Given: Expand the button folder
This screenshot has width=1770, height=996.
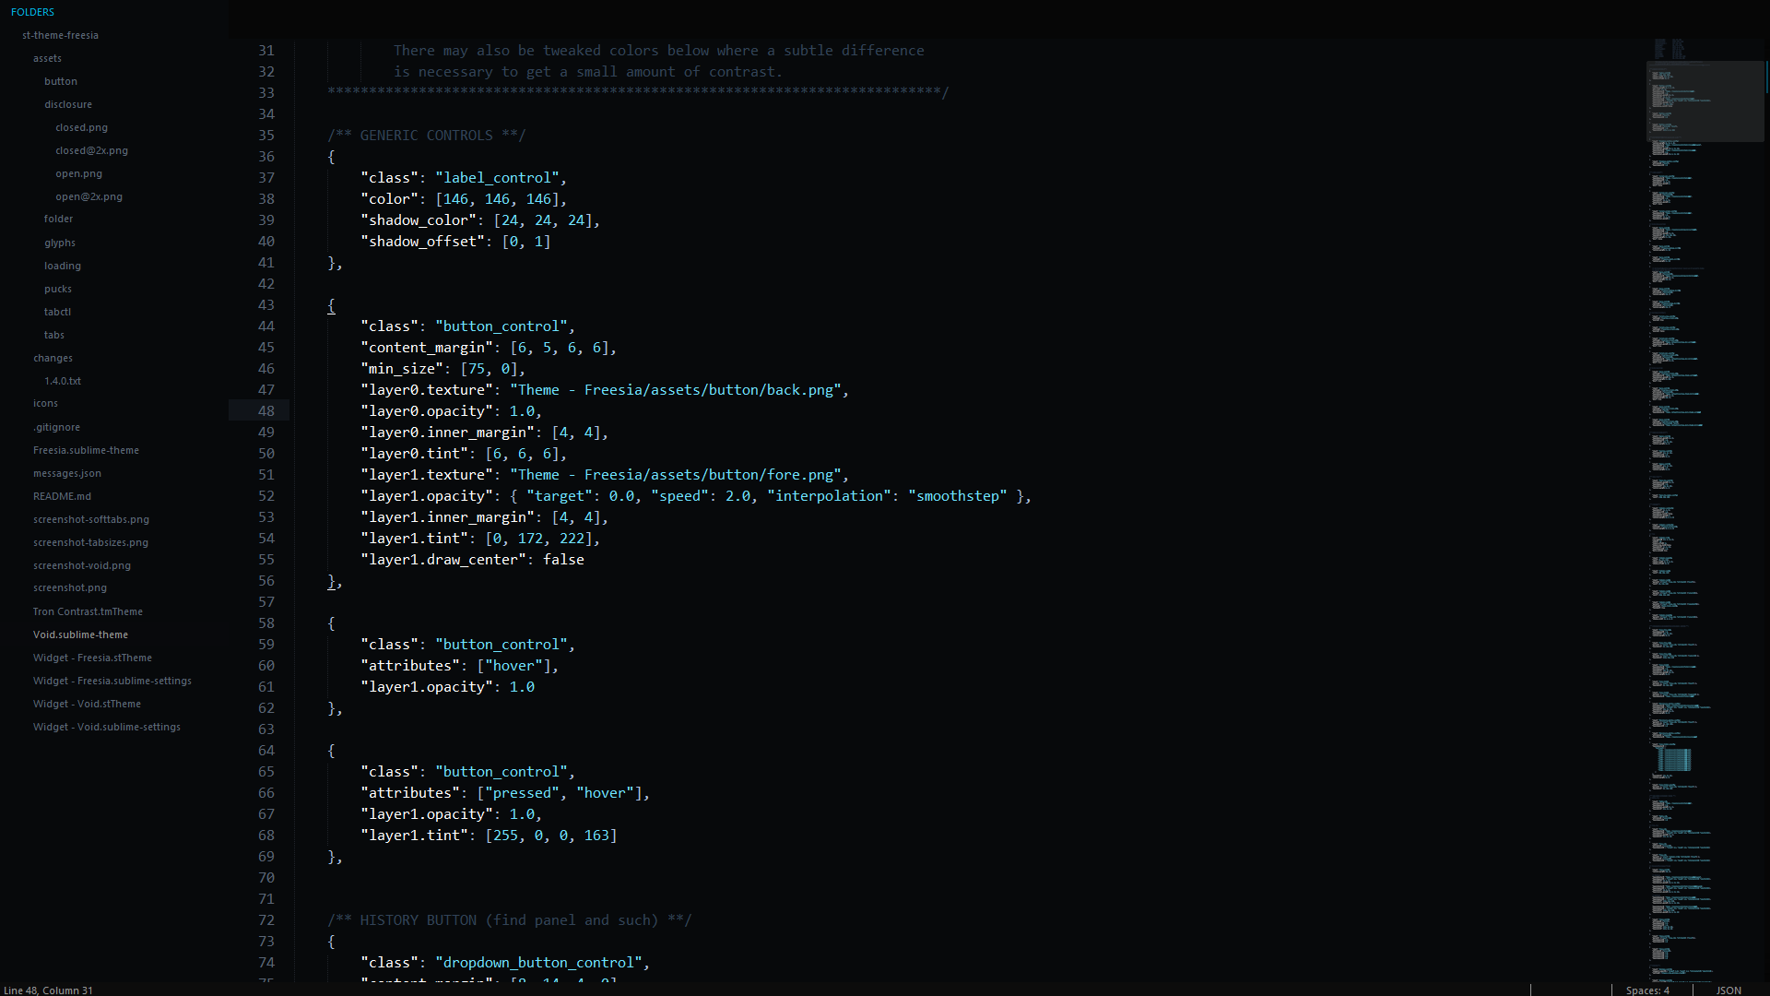Looking at the screenshot, I should point(61,81).
